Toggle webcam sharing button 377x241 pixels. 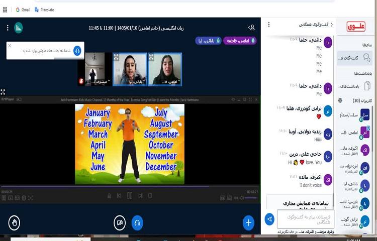pos(120,223)
